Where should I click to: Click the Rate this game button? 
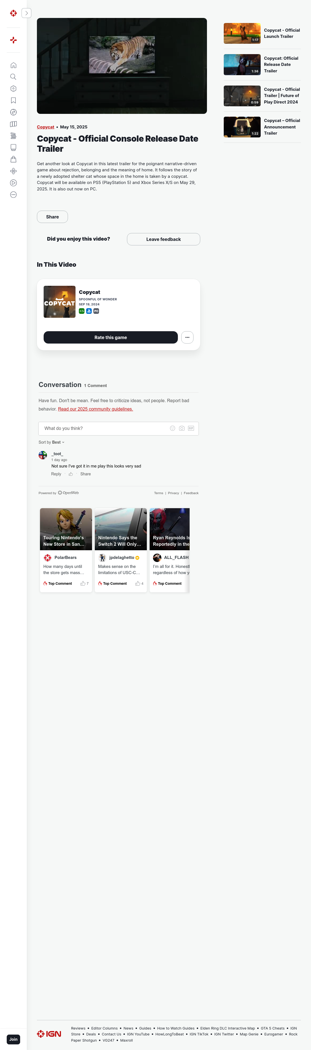pos(110,337)
